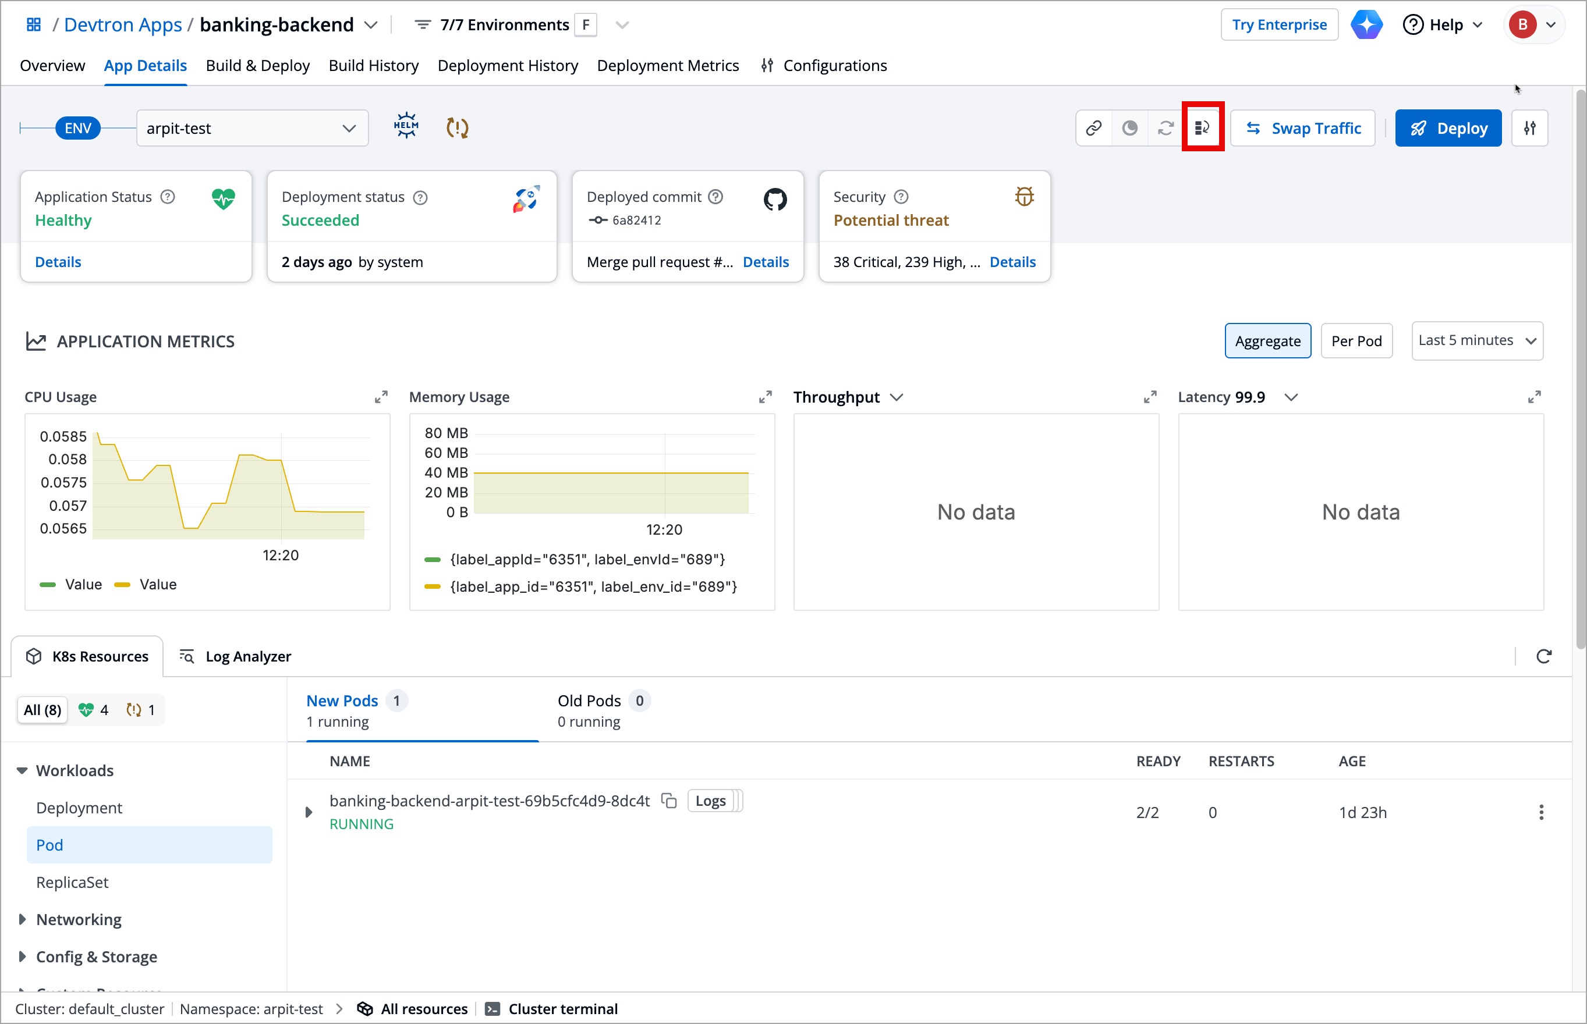The height and width of the screenshot is (1024, 1587).
Task: Open the GitHub commit source icon
Action: [774, 198]
